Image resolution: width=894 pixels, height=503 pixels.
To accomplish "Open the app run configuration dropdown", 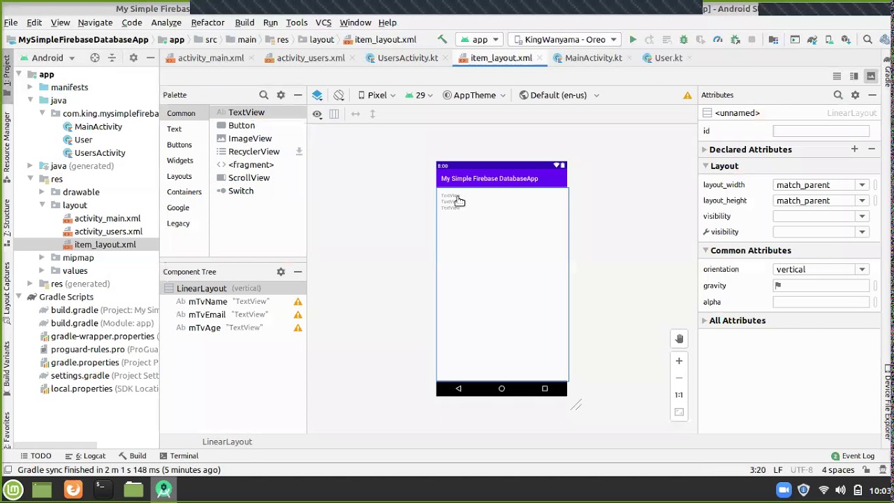I will tap(480, 40).
